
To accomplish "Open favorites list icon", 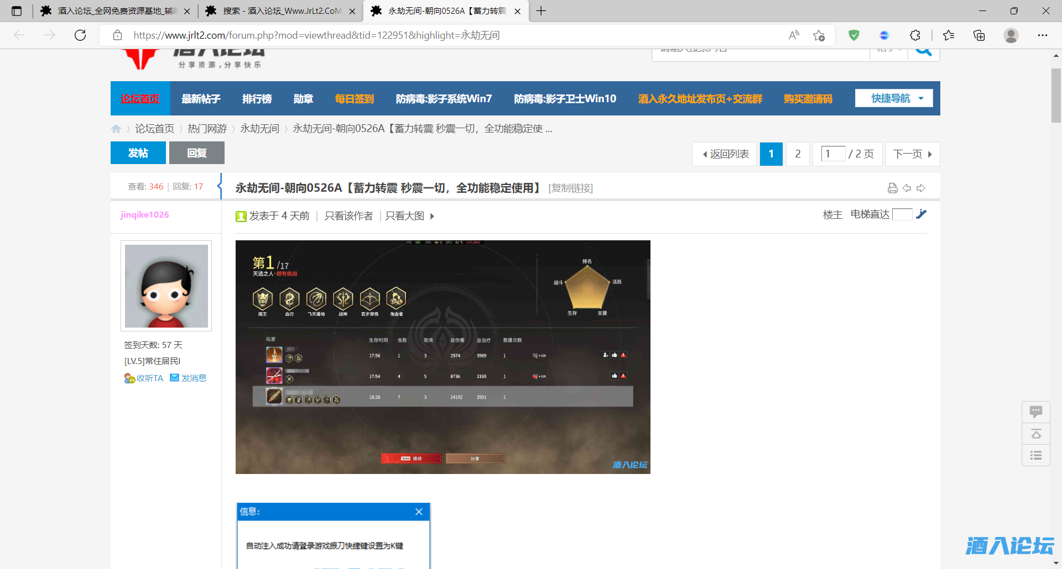I will point(949,35).
